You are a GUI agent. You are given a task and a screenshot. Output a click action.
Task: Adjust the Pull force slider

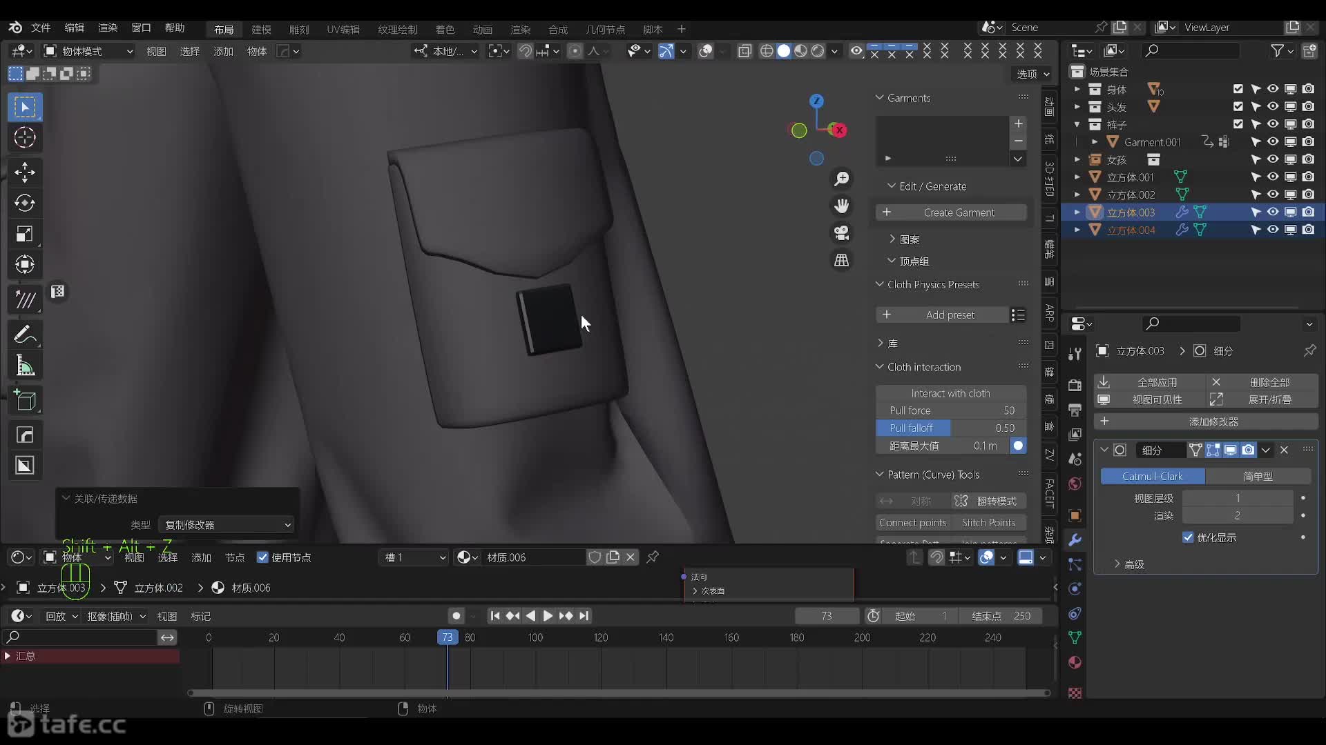(951, 410)
